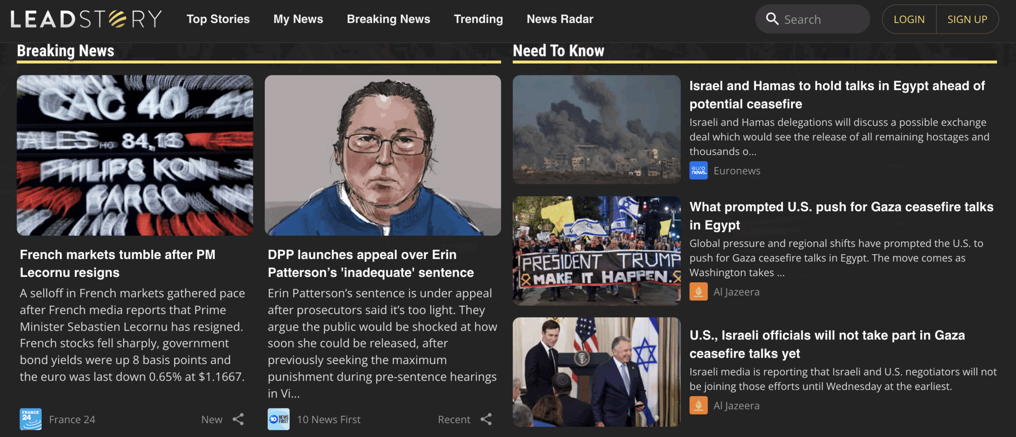Click Al Jazeera logo under U.S. push story

pos(698,291)
